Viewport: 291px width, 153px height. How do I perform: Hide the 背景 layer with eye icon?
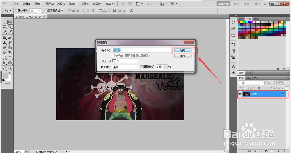pyautogui.click(x=240, y=94)
